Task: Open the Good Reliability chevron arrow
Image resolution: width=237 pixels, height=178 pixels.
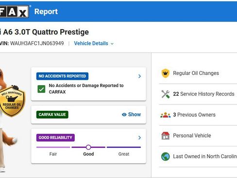Action: point(139,138)
